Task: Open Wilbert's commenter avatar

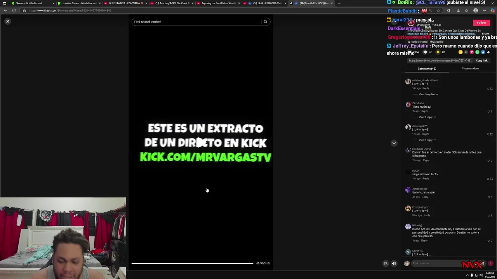Action: tap(408, 227)
